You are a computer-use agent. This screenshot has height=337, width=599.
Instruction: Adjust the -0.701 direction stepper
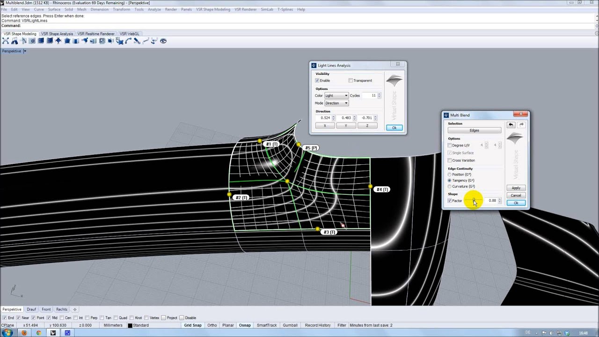pyautogui.click(x=375, y=118)
